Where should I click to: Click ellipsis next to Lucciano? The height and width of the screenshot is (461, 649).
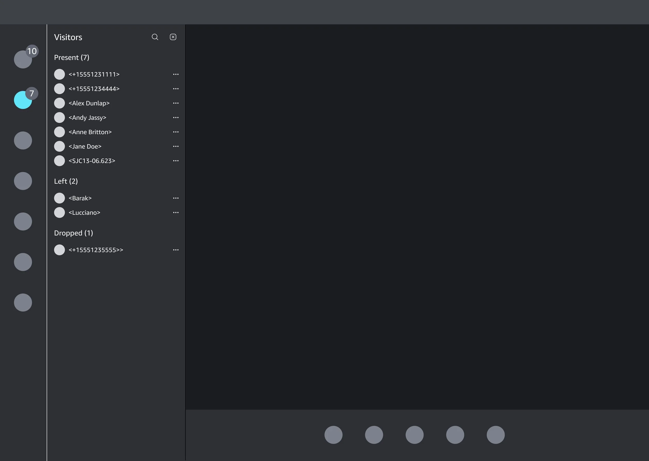pyautogui.click(x=176, y=212)
